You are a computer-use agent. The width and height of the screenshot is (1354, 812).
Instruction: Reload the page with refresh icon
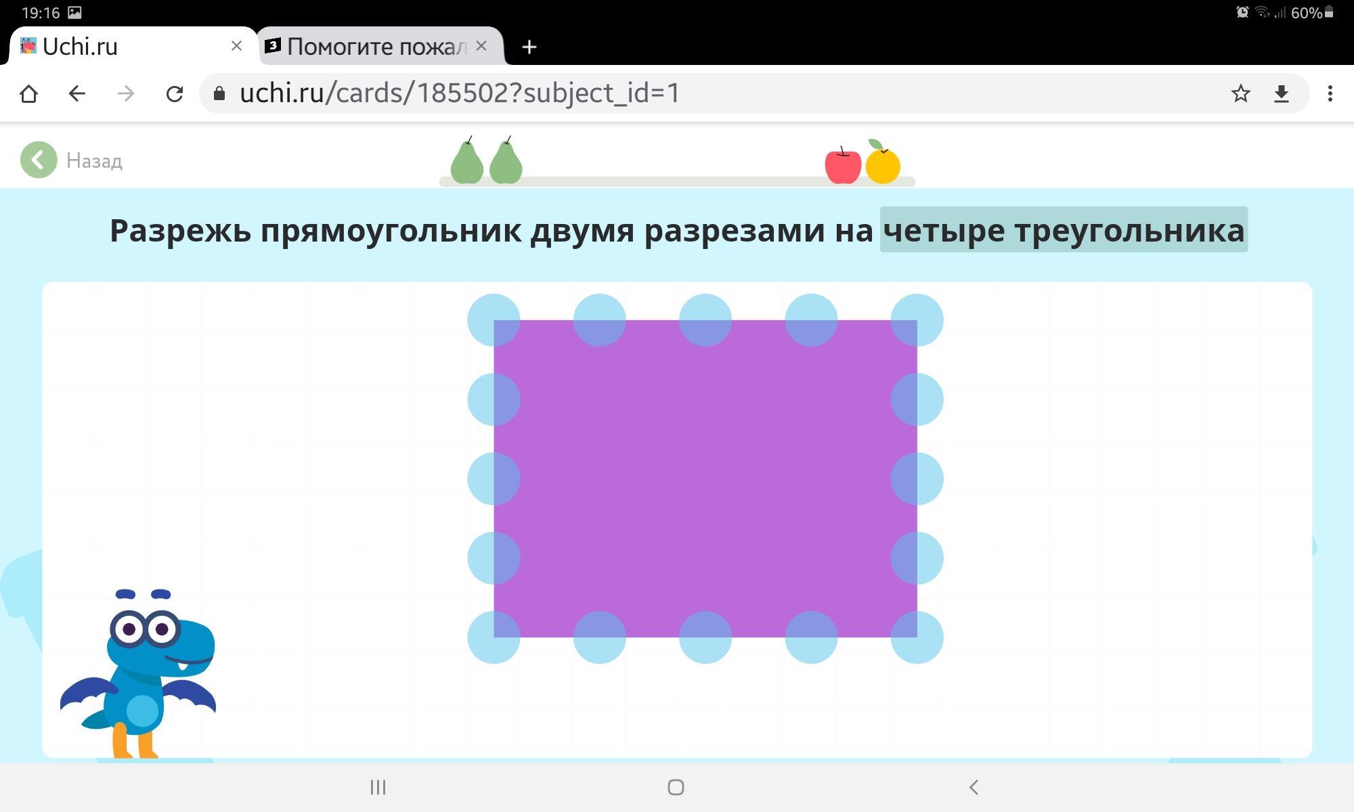pyautogui.click(x=175, y=93)
